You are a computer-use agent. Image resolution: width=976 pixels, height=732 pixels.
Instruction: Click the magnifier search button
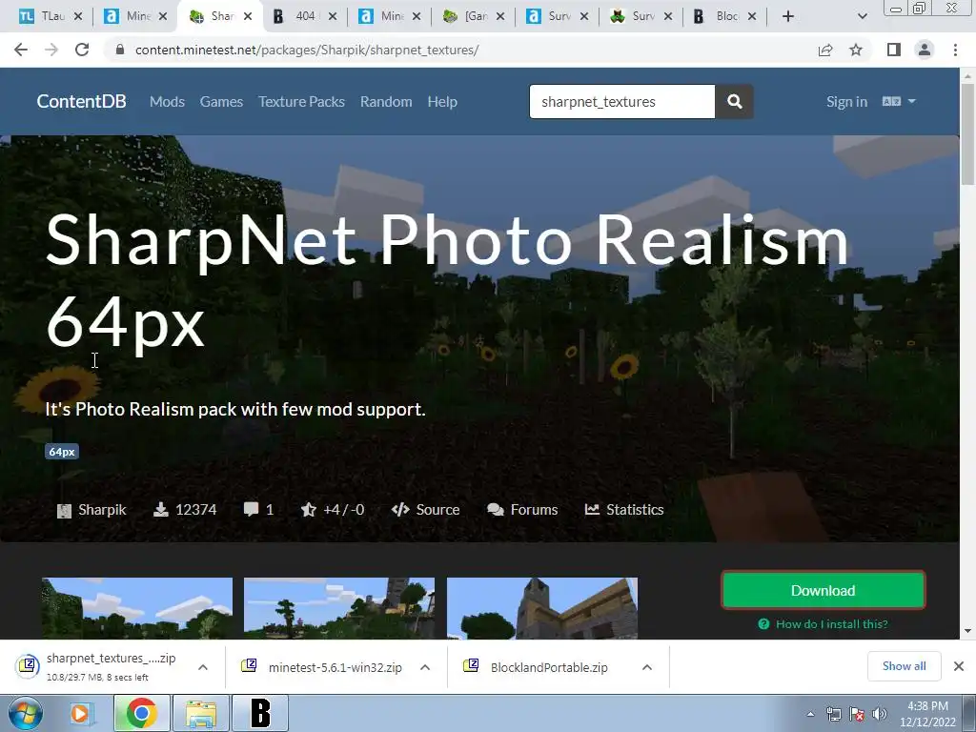tap(735, 101)
